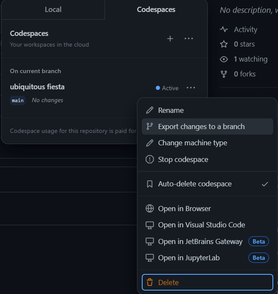Open the 0 forks link
278x294 pixels.
pos(245,74)
